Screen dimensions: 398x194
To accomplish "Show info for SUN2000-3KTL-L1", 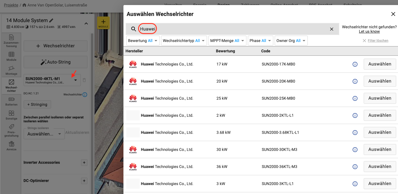I will tap(355, 184).
